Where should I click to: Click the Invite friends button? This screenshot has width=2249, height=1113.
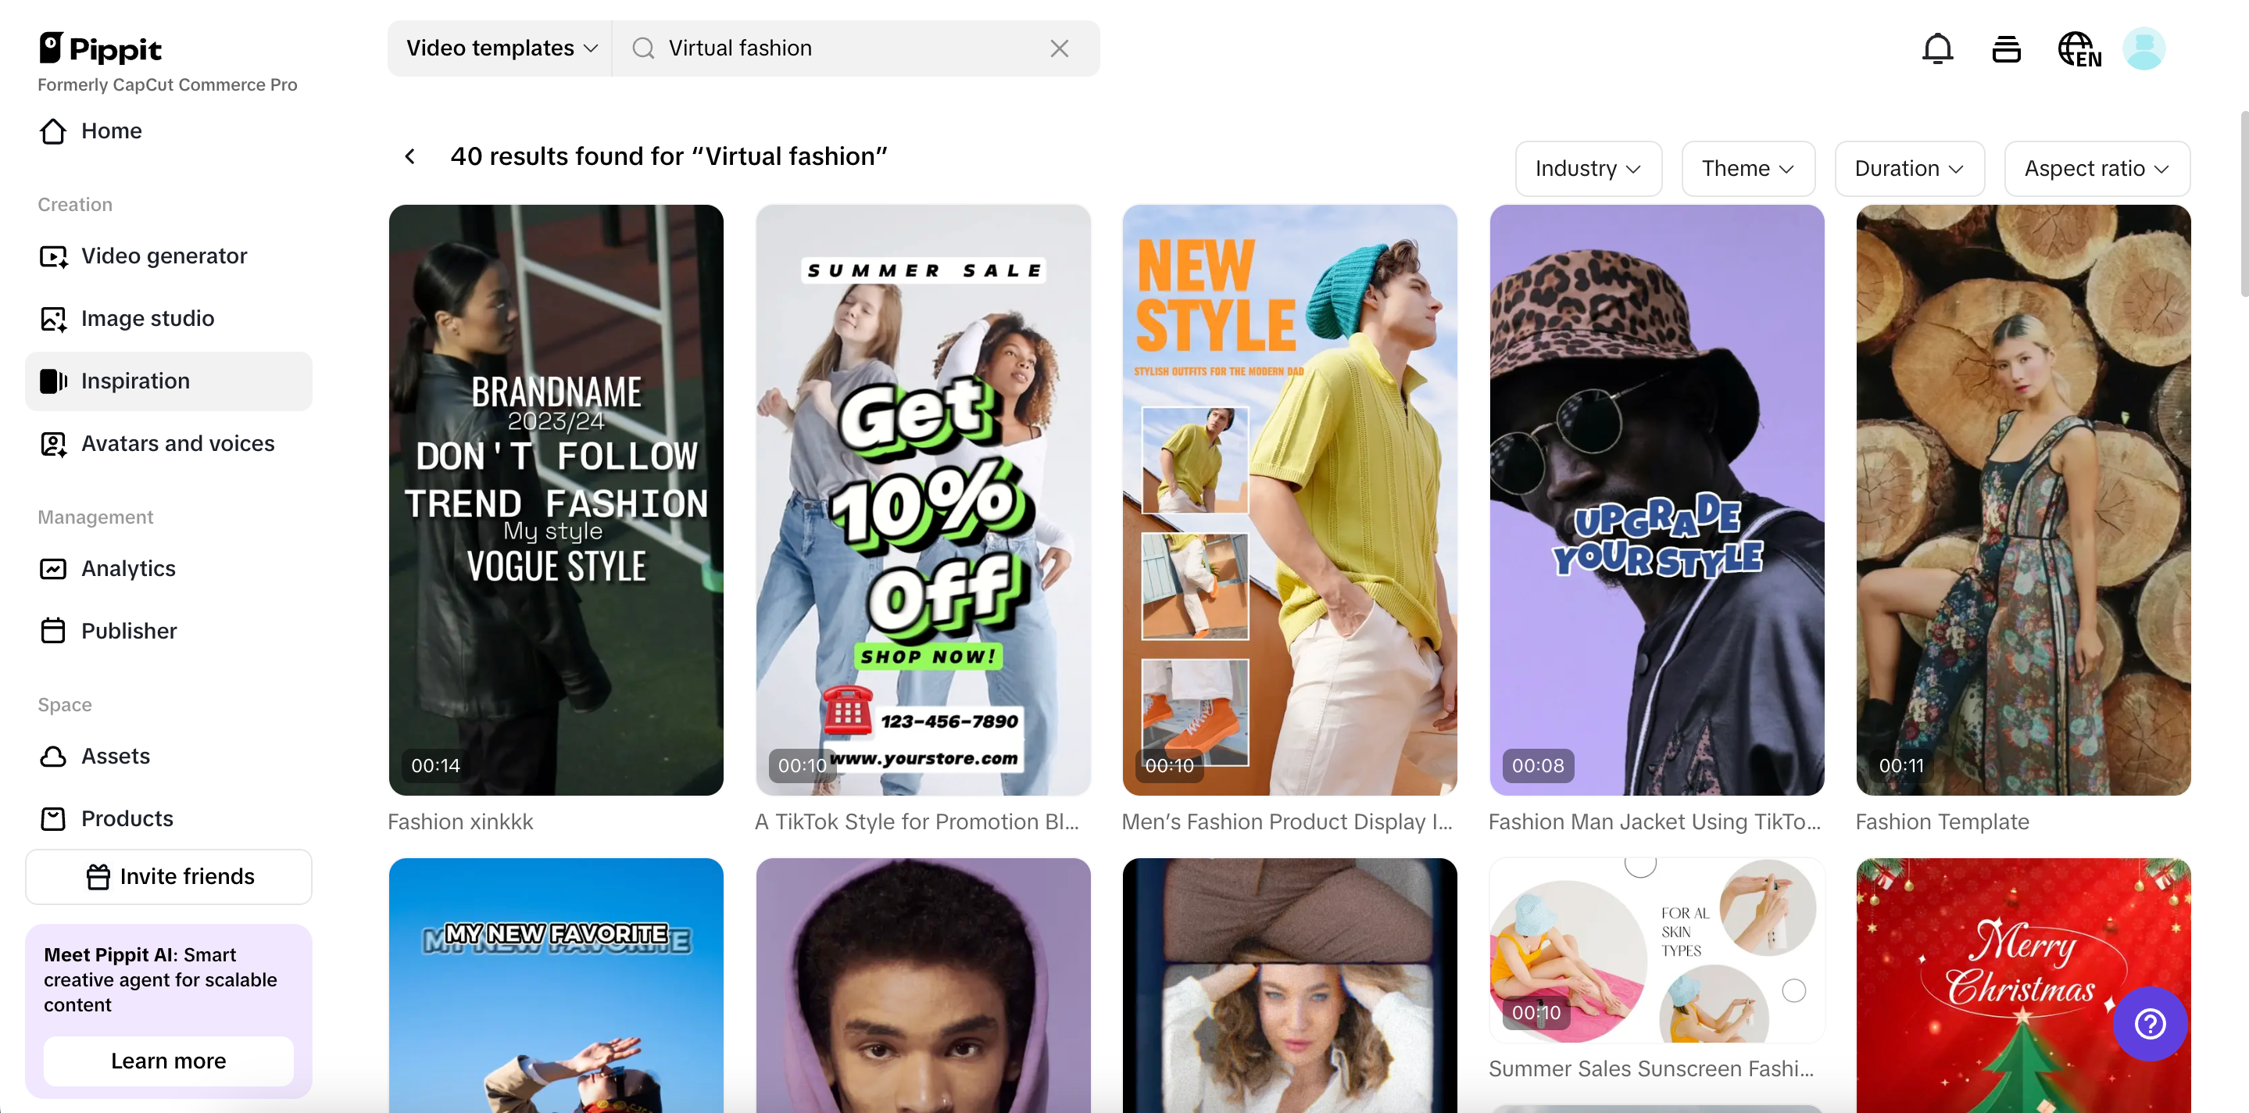tap(169, 876)
